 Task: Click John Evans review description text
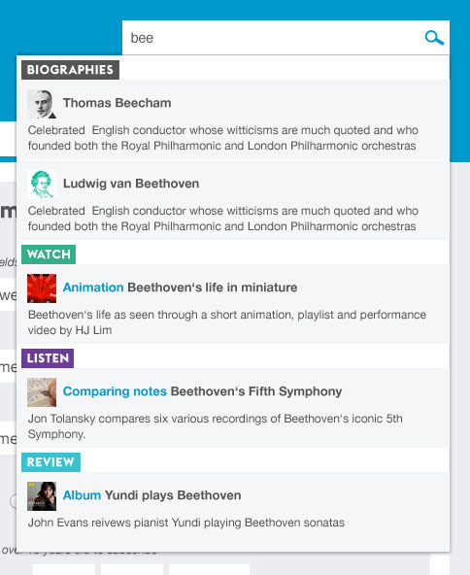click(x=186, y=523)
